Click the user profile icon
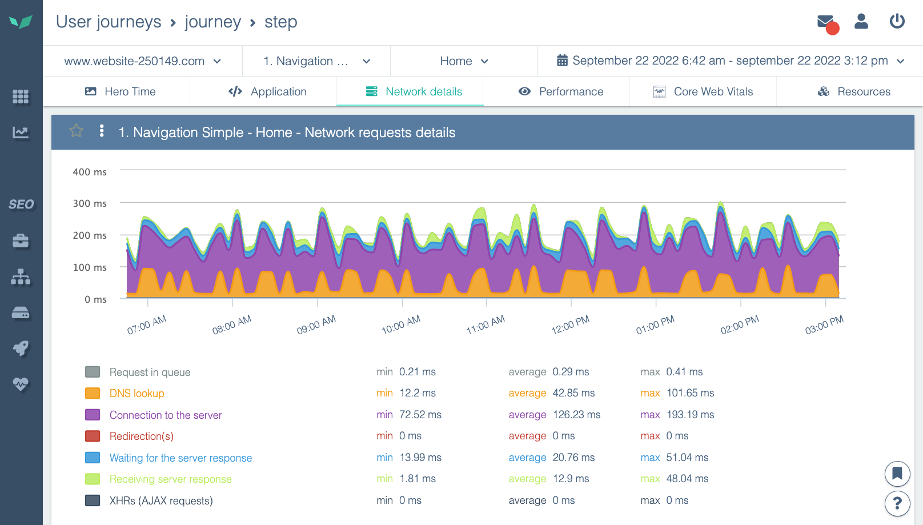923x525 pixels. click(861, 22)
